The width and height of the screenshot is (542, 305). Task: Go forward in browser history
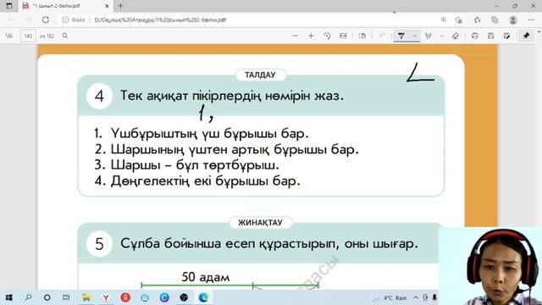28,19
